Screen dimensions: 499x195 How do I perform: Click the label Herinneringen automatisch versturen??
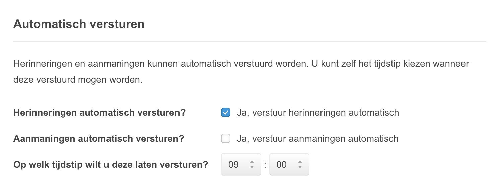point(98,113)
